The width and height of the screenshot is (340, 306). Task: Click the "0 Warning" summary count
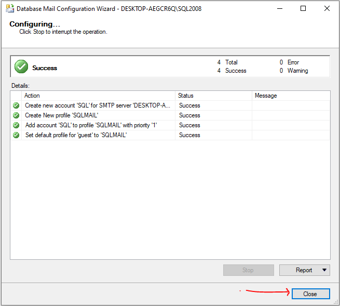tap(294, 71)
